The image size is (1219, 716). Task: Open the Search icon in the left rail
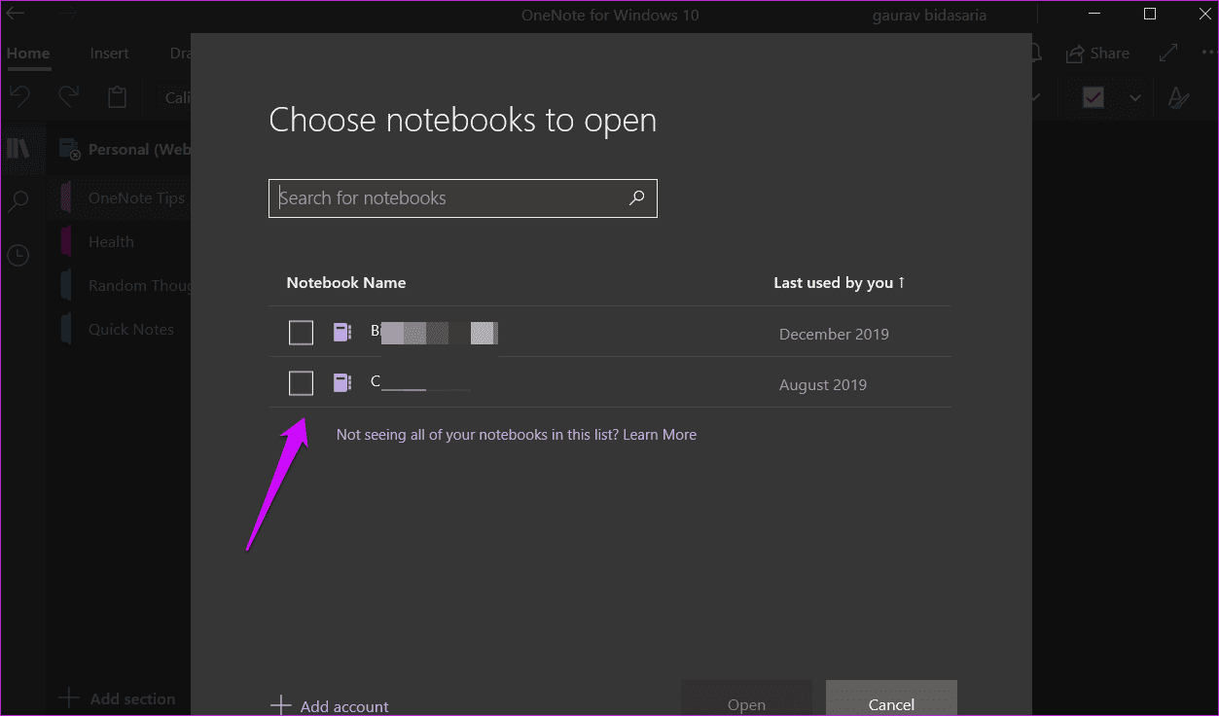[x=18, y=201]
